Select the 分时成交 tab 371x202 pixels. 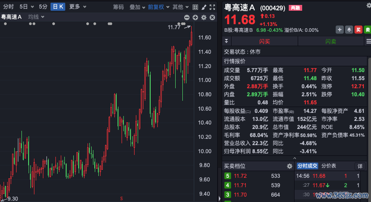[x=308, y=166]
